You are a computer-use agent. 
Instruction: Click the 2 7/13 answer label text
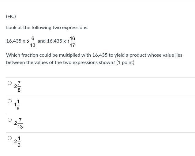(x=19, y=123)
